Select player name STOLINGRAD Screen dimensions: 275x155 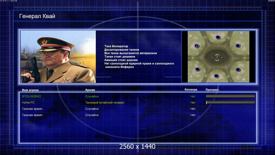coord(31,96)
